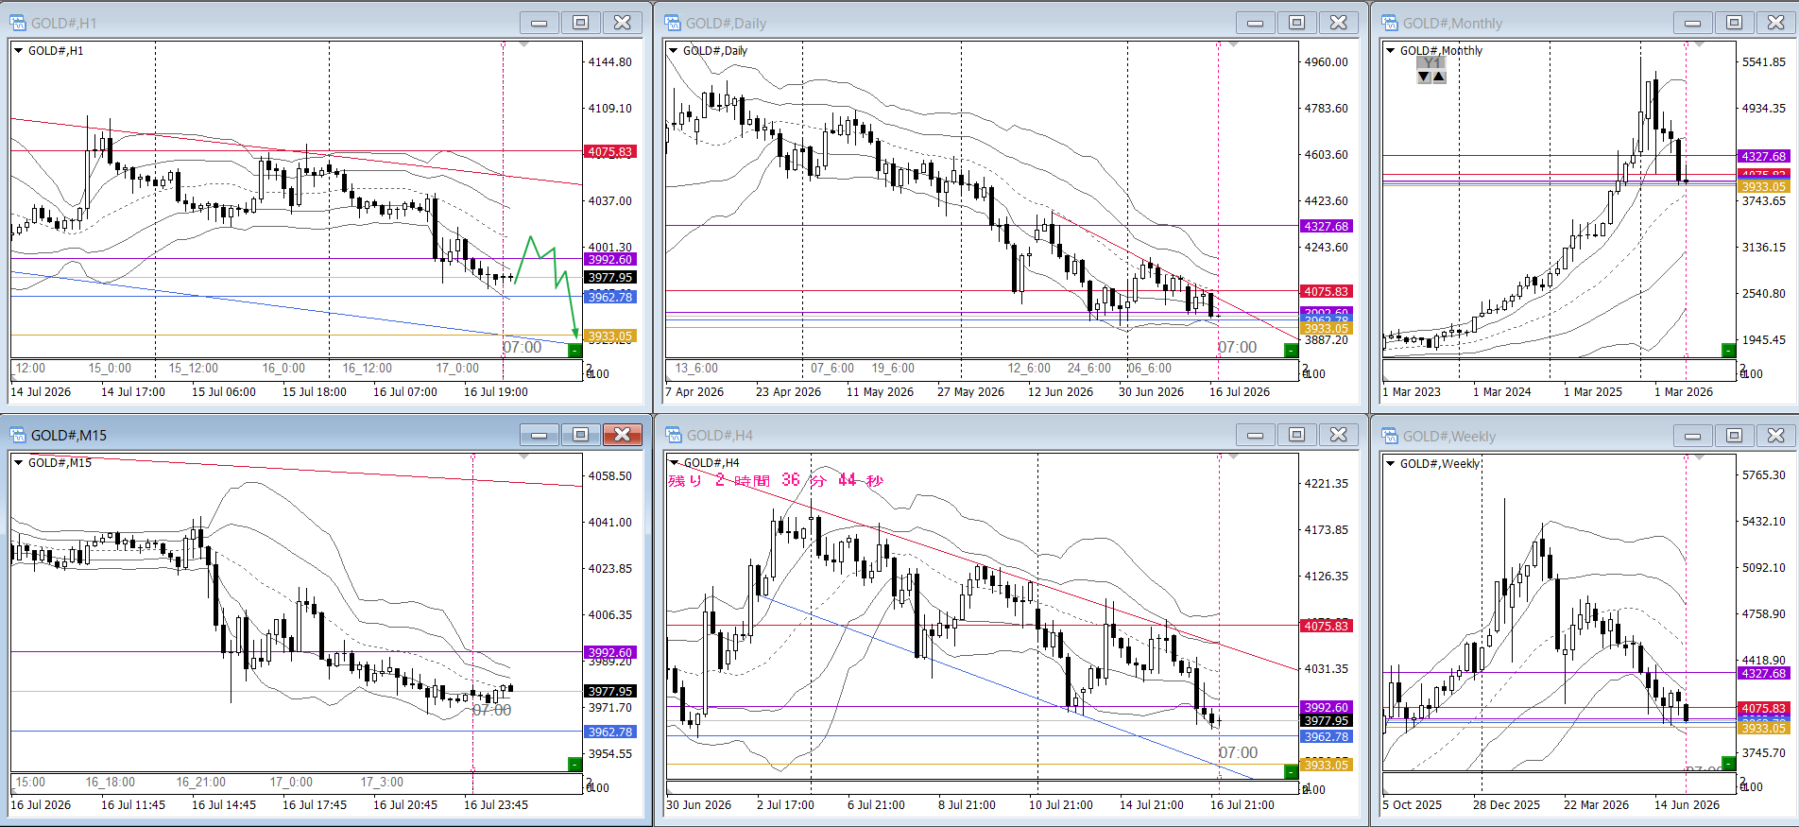
Task: Close the GOLD#,H1 chart window
Action: (x=623, y=23)
